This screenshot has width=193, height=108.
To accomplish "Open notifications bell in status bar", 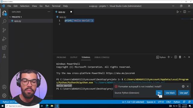I will 189,102.
